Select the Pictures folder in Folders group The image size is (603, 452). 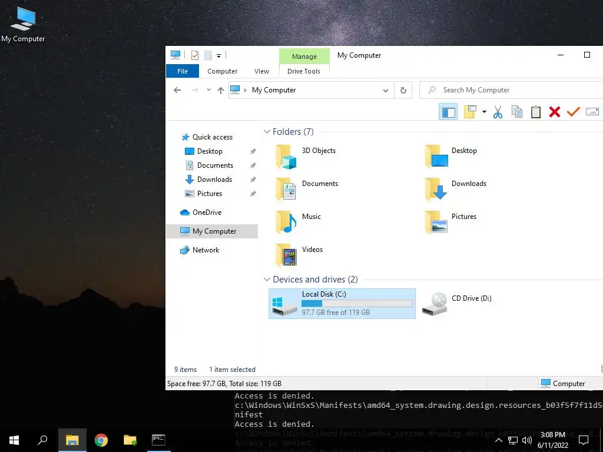(x=450, y=222)
